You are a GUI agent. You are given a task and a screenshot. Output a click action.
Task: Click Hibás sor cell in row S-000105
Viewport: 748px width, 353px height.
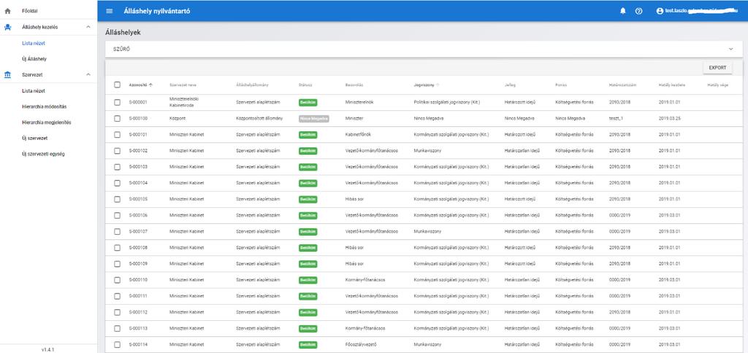pos(354,199)
